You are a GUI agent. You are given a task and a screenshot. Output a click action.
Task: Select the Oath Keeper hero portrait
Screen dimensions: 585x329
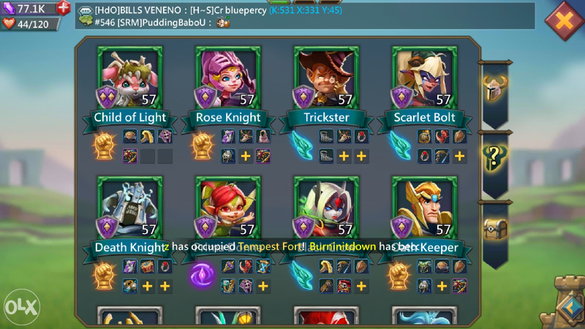point(424,208)
